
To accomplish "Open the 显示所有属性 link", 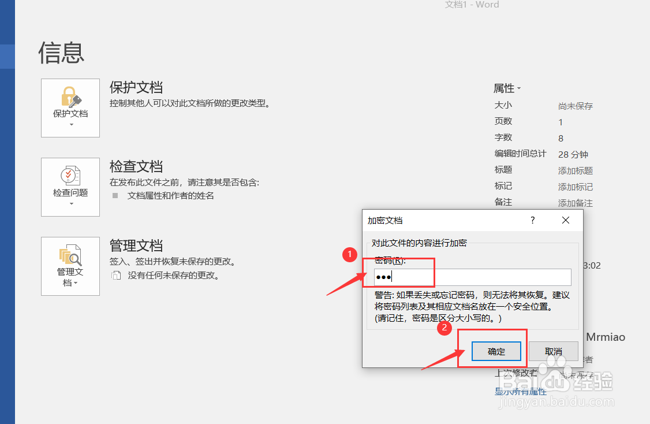I will (x=520, y=391).
